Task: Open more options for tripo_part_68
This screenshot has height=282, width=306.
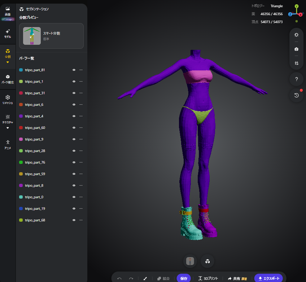Action: (81, 220)
